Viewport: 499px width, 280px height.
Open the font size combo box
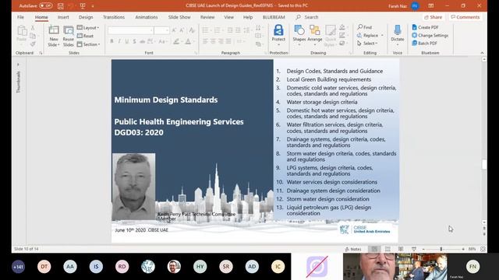pyautogui.click(x=161, y=30)
